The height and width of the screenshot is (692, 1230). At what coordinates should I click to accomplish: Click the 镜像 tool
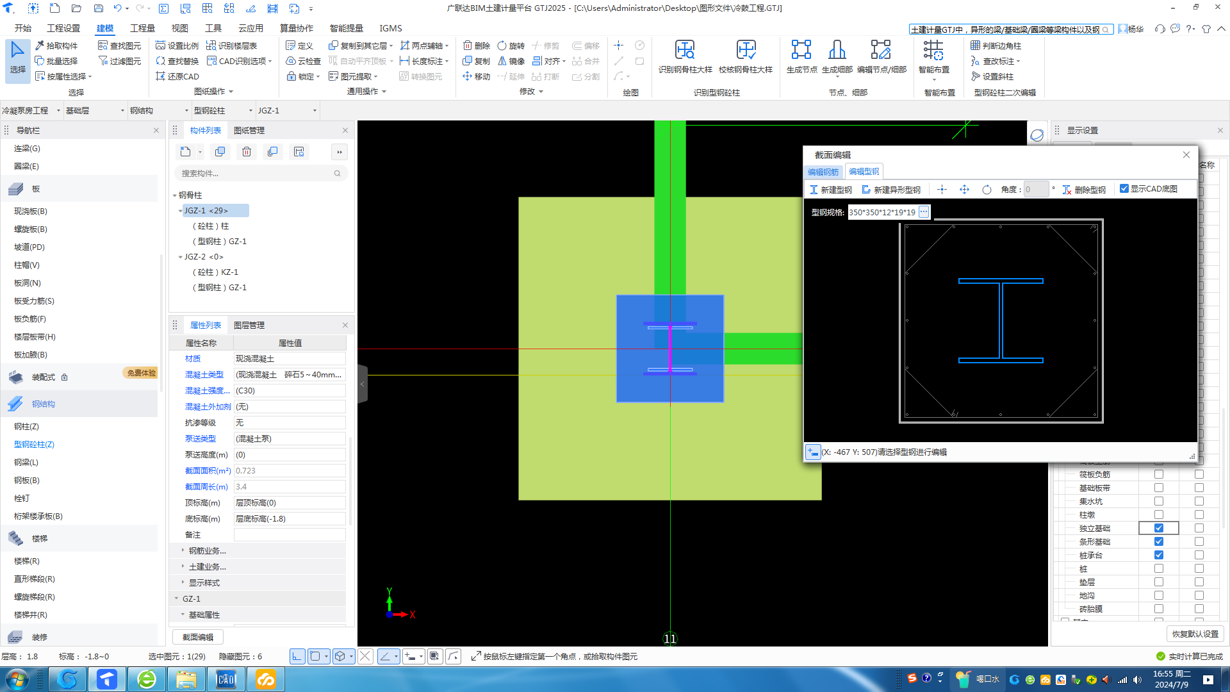click(511, 61)
